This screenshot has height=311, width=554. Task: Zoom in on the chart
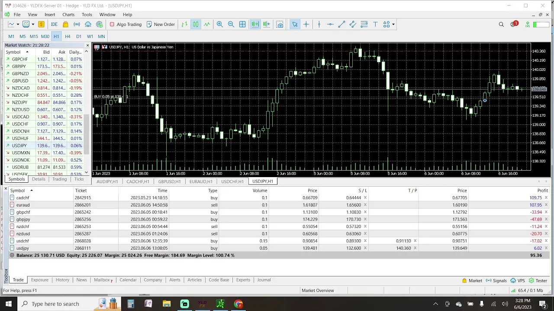point(220,24)
